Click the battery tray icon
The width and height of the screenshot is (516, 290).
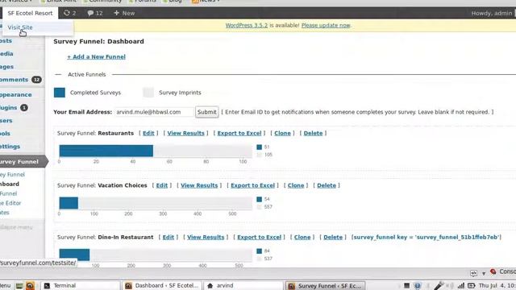[472, 286]
